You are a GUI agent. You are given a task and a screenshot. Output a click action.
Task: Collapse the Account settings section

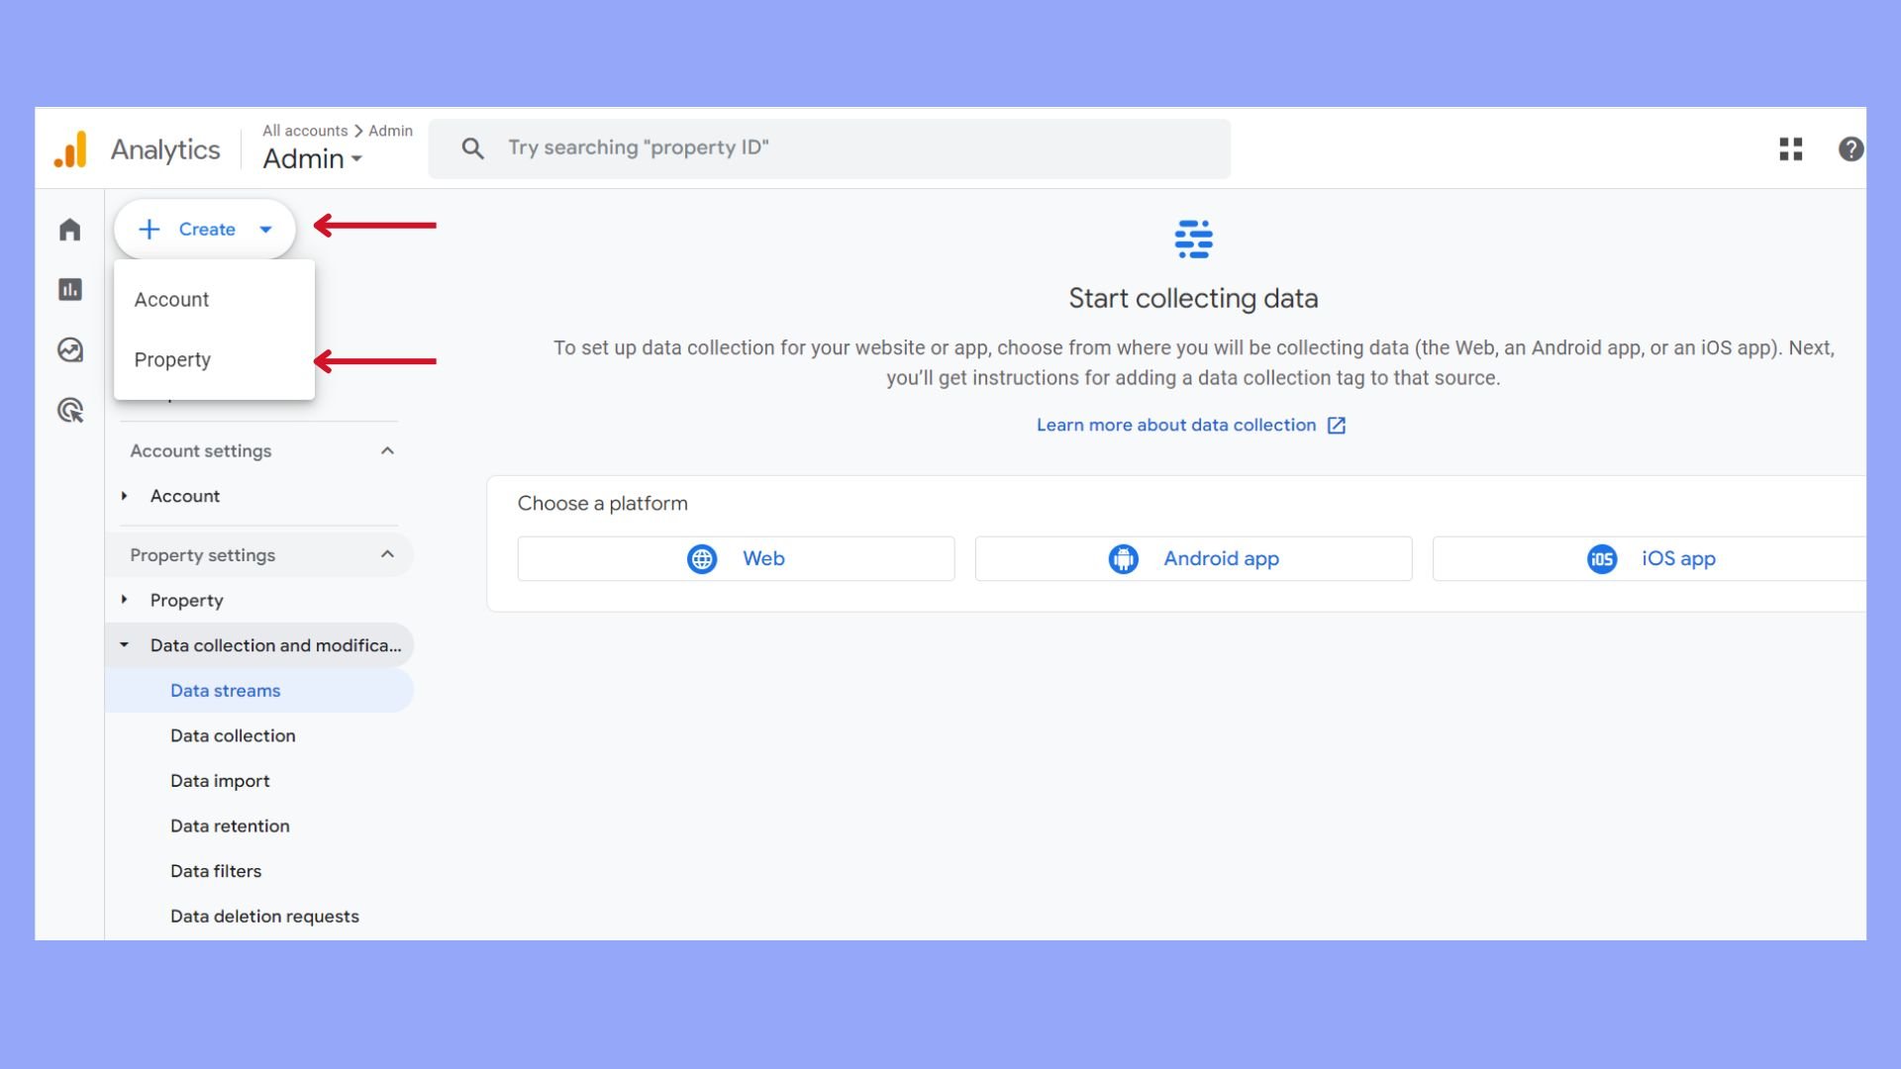387,451
